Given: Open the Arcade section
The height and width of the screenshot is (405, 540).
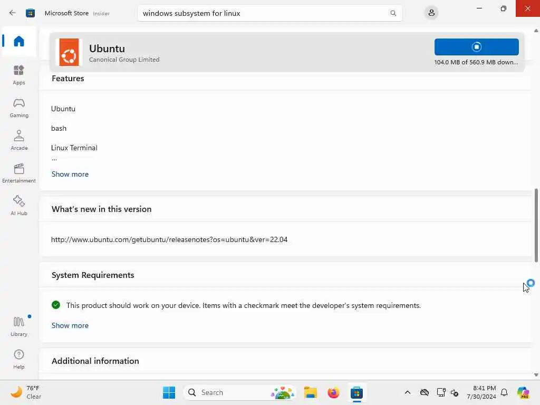Looking at the screenshot, I should 19,140.
